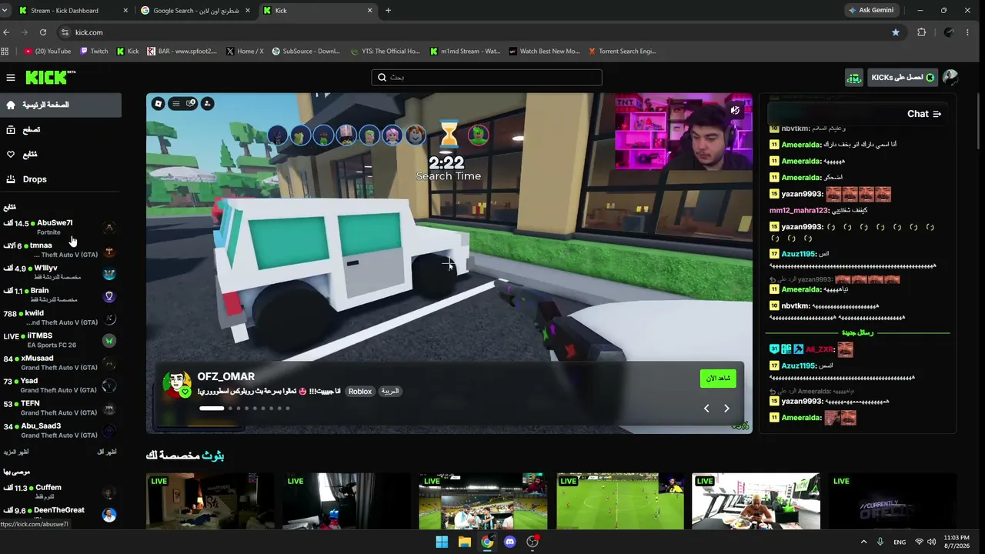Collapse the chat panel using the arrow icon

[937, 114]
